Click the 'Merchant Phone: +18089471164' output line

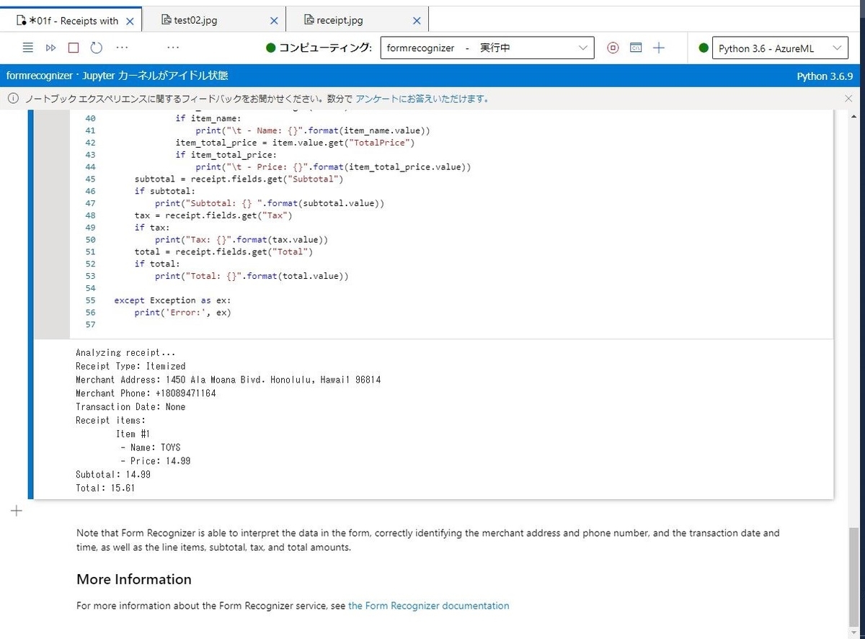point(146,393)
